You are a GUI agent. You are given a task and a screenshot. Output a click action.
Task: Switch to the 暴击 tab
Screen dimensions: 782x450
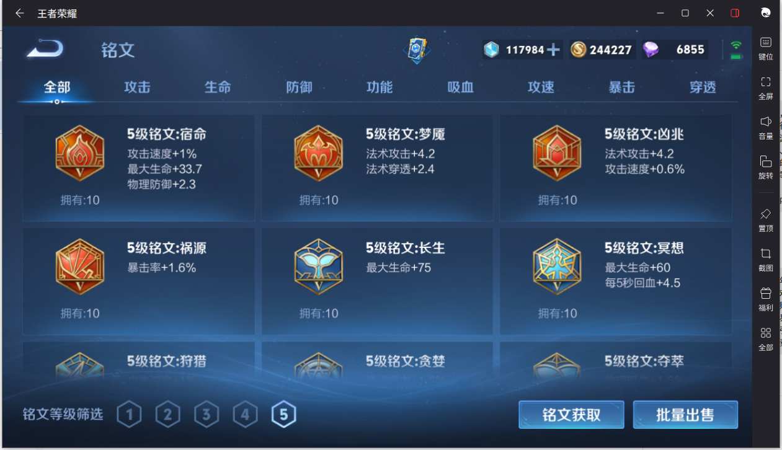click(621, 87)
